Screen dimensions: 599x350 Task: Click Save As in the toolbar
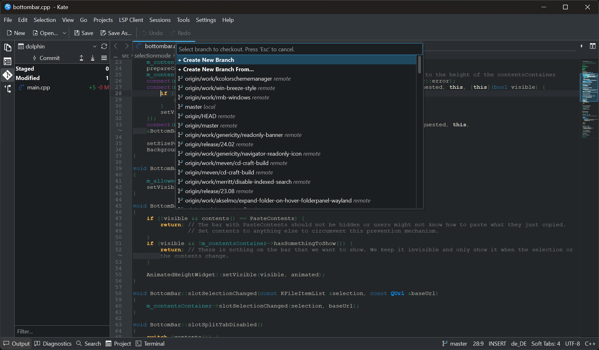(x=116, y=33)
